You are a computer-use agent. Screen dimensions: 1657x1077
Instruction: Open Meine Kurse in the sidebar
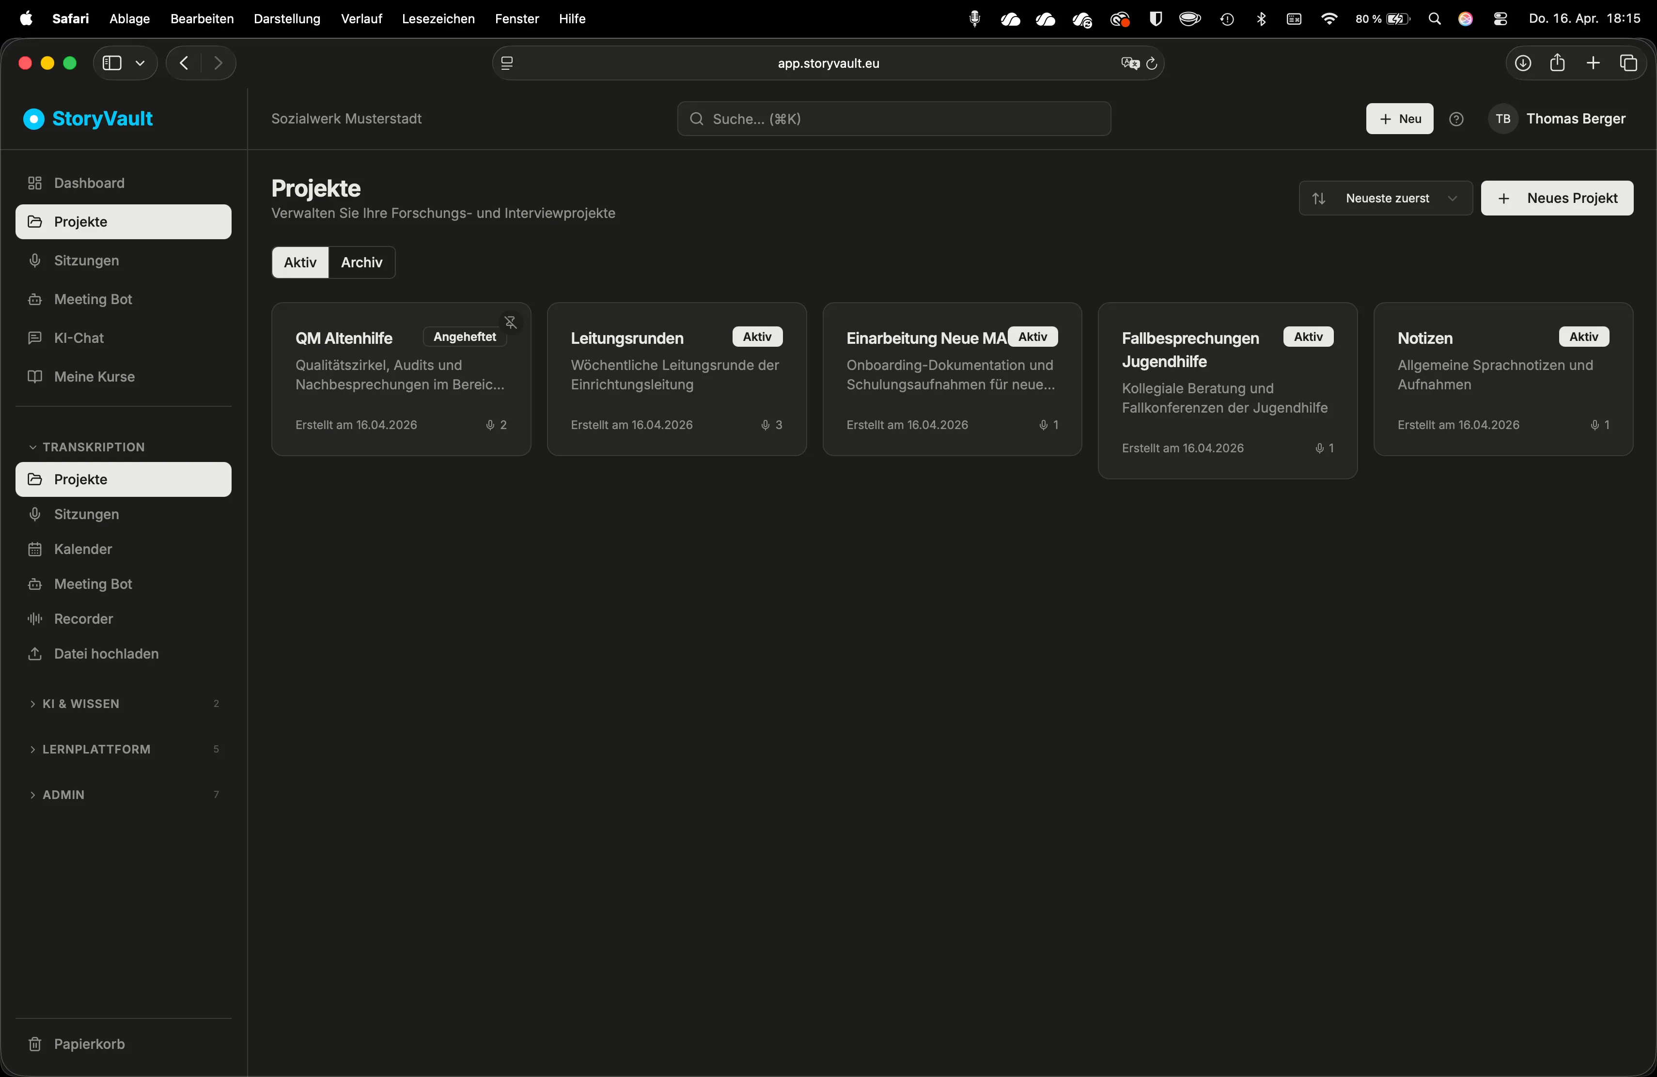(x=123, y=376)
